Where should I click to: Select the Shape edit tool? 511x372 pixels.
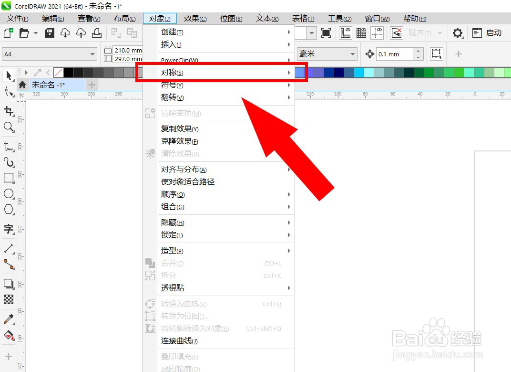point(9,92)
